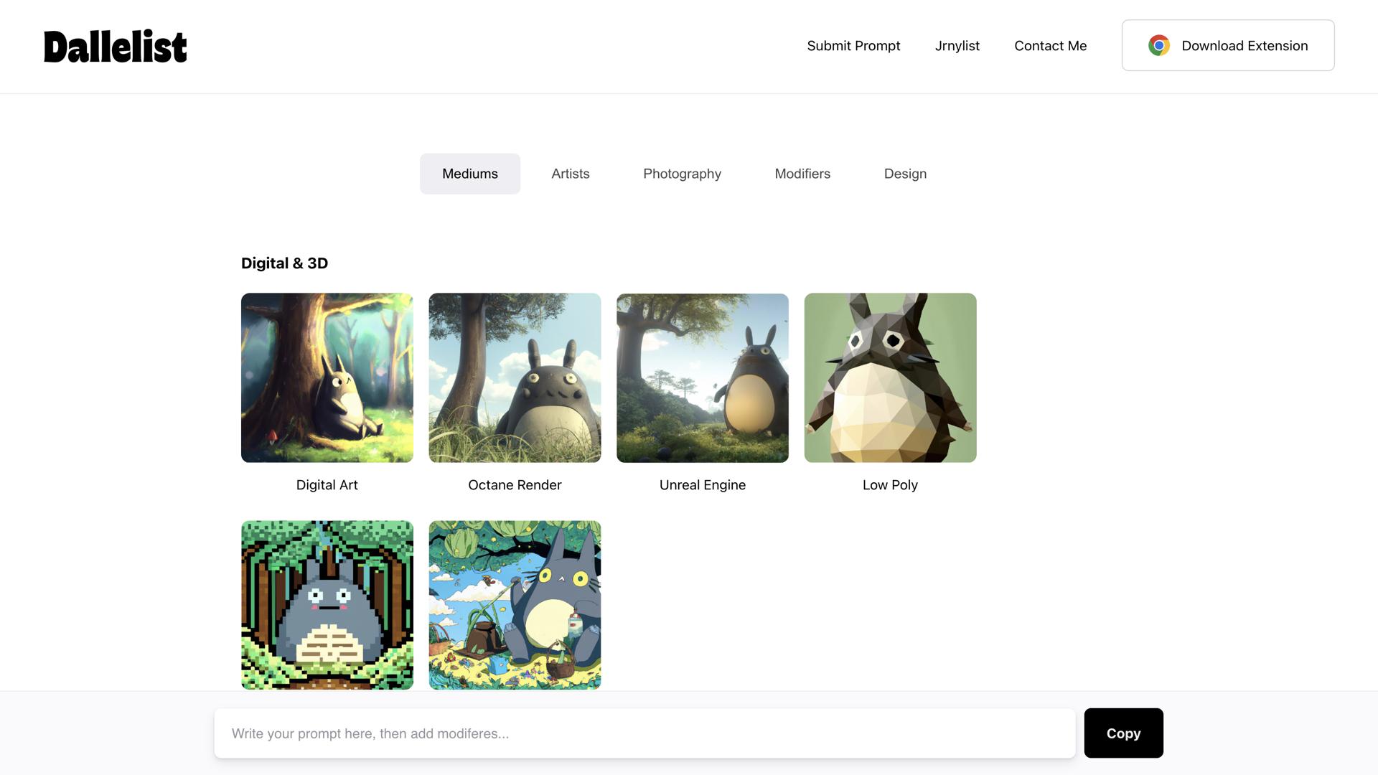Go to the Jrnylist page
The height and width of the screenshot is (775, 1378).
click(x=957, y=46)
